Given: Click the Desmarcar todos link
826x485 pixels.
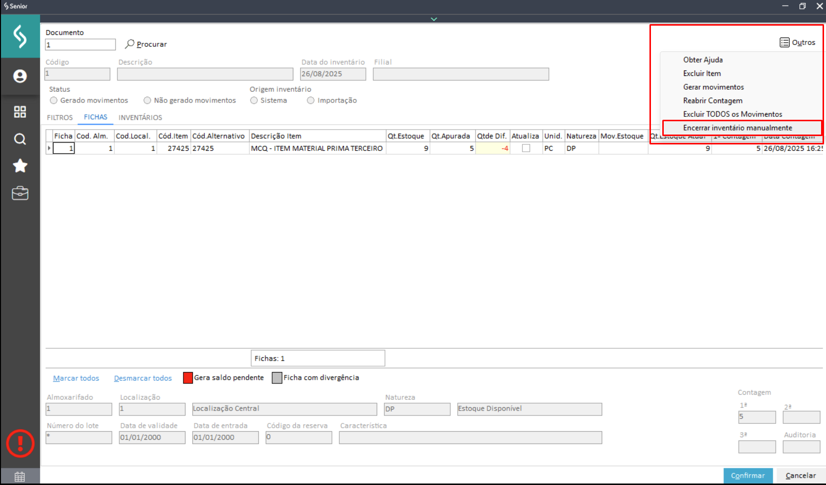Looking at the screenshot, I should (x=143, y=378).
